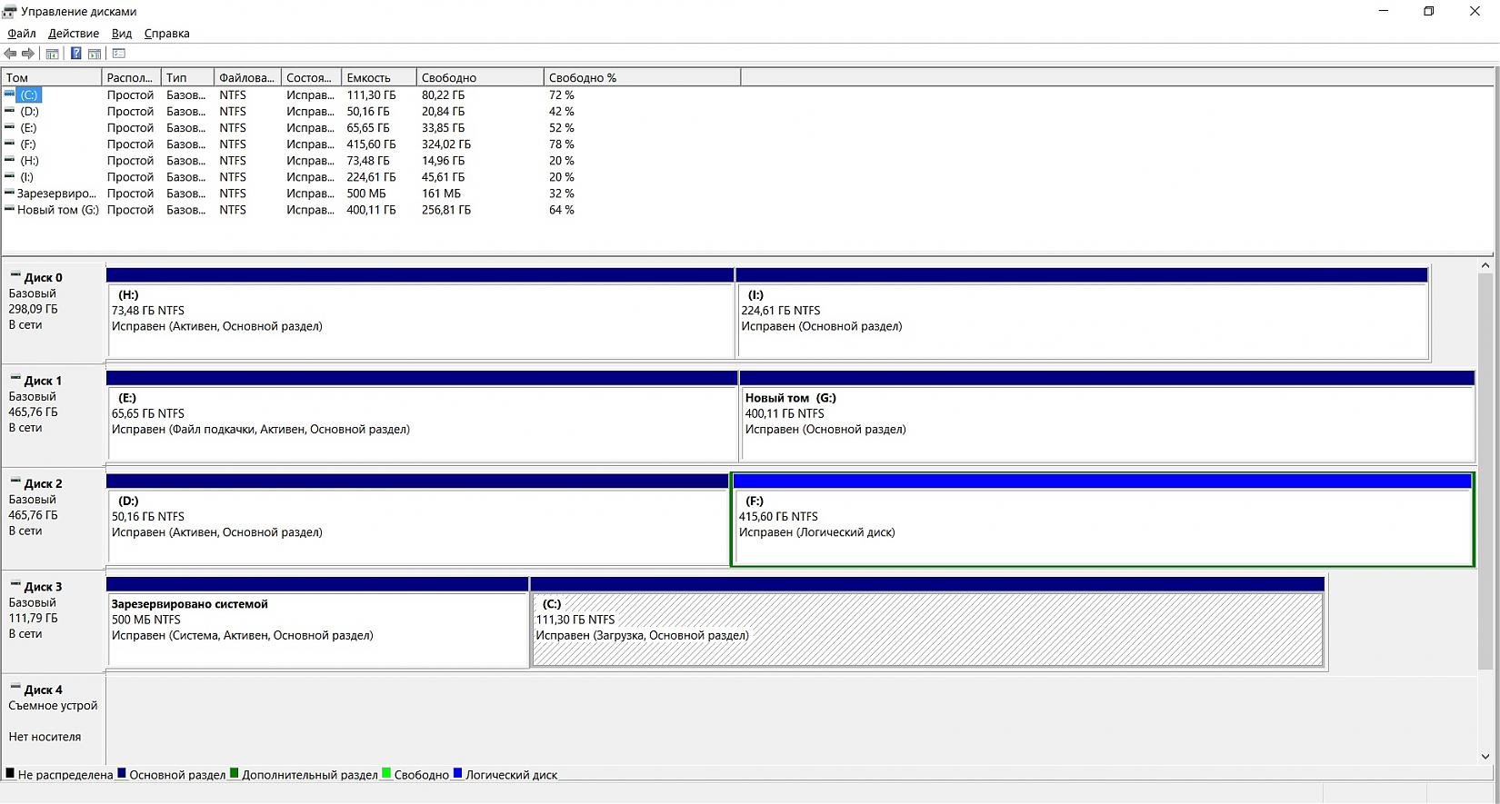Select the (D:) 50,16 ГБ partition block
Viewport: 1500px width, 804px height.
[418, 520]
